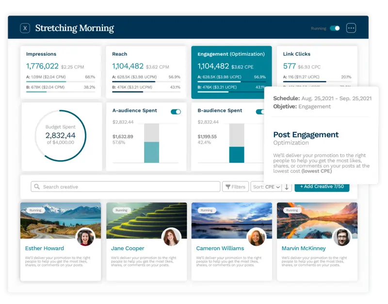Select the Engagement (Optimization) card

tap(231, 72)
